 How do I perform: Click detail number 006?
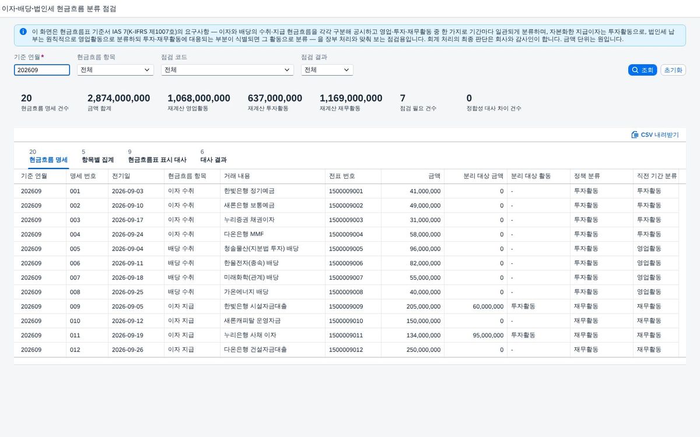[75, 263]
